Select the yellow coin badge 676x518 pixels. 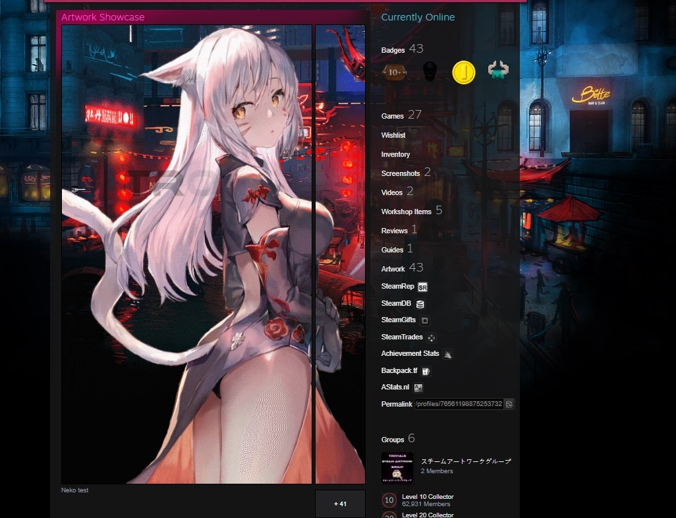point(463,72)
